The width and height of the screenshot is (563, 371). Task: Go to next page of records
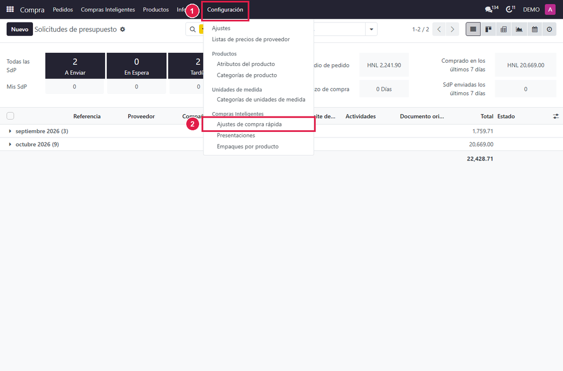click(x=452, y=30)
